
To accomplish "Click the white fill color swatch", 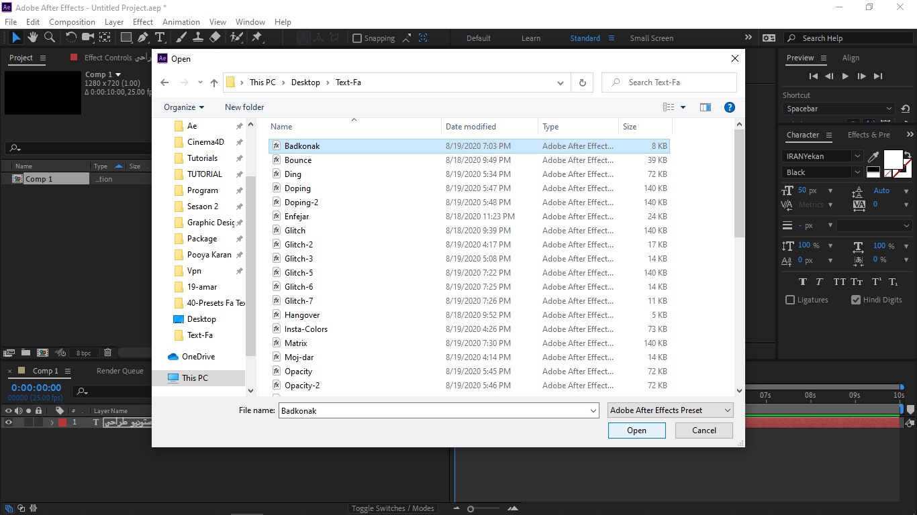I will [893, 160].
